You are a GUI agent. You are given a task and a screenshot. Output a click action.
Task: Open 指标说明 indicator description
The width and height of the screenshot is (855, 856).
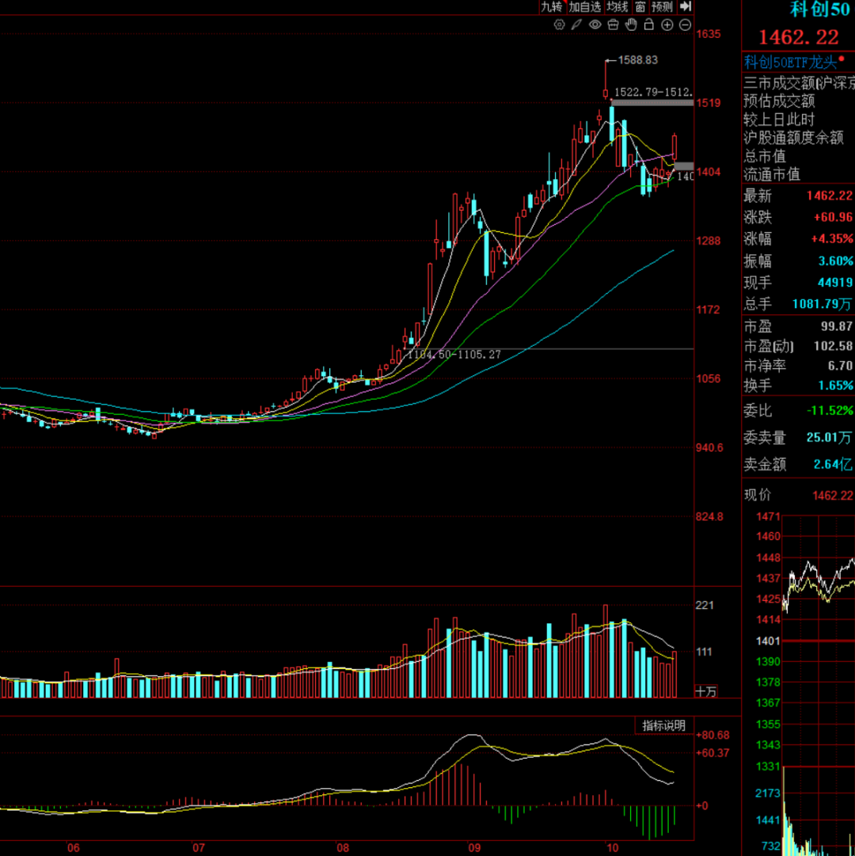pos(663,725)
